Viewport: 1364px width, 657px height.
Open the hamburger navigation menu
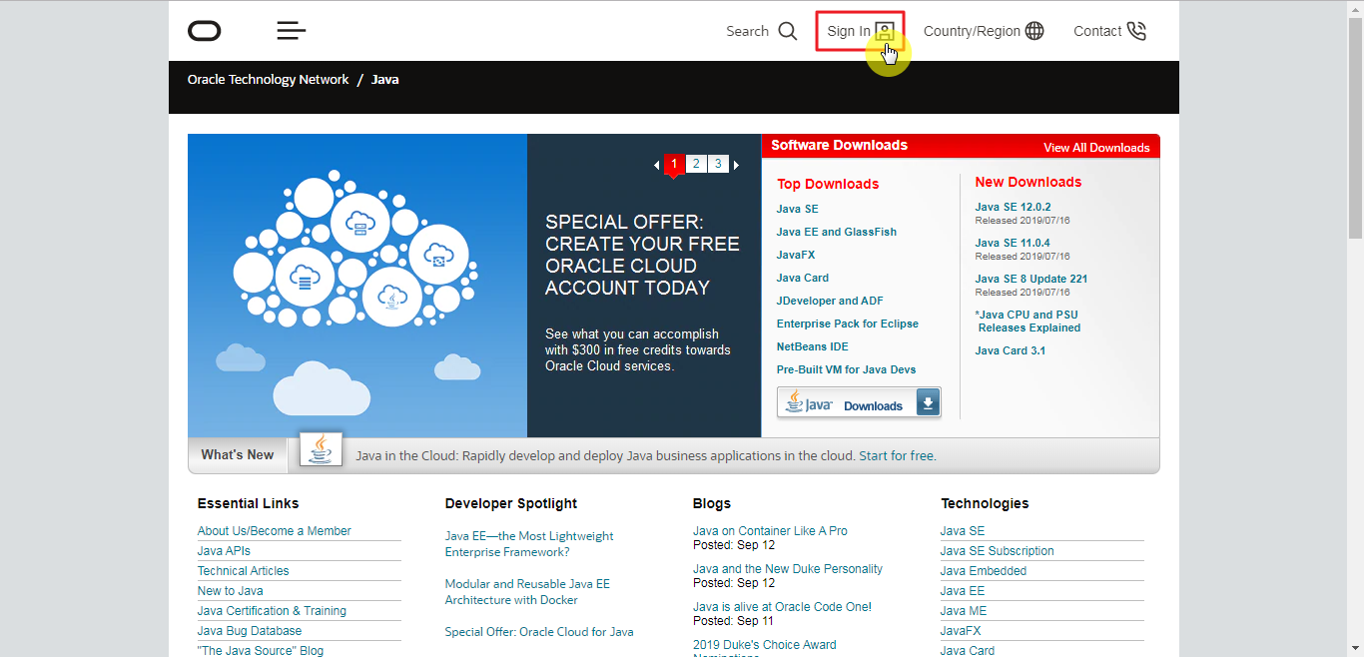pyautogui.click(x=292, y=31)
